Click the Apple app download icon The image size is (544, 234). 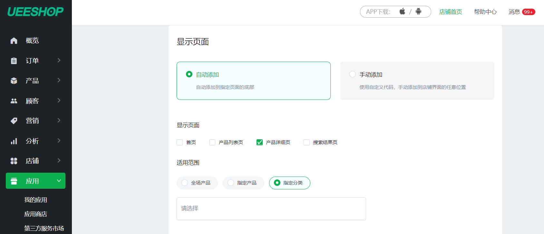(x=402, y=12)
